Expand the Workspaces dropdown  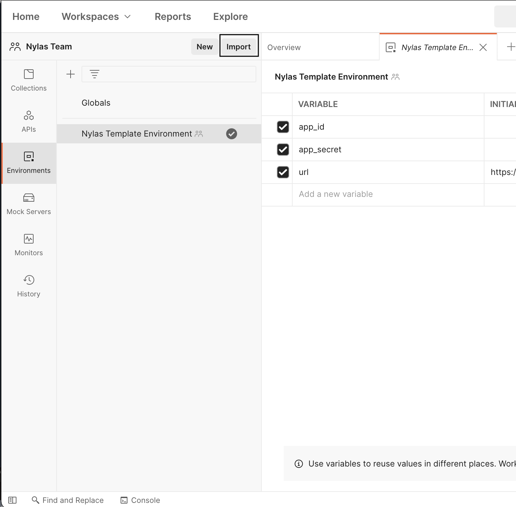pyautogui.click(x=96, y=16)
